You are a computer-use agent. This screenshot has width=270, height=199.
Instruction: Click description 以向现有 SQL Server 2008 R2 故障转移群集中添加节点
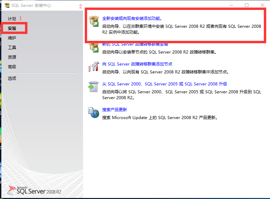tap(165, 72)
